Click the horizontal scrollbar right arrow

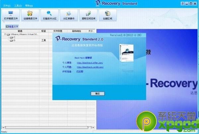click(x=94, y=127)
